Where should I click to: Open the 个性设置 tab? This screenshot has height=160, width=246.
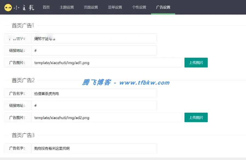point(139,8)
